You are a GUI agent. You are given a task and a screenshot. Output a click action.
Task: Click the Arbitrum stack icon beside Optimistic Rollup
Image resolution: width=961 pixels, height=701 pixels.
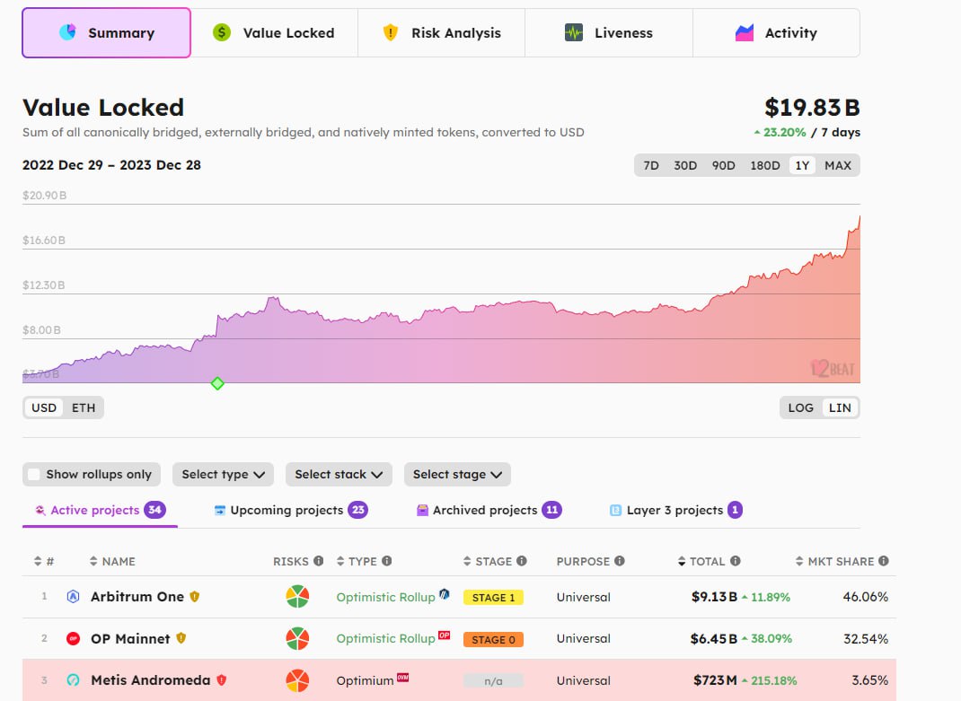445,593
